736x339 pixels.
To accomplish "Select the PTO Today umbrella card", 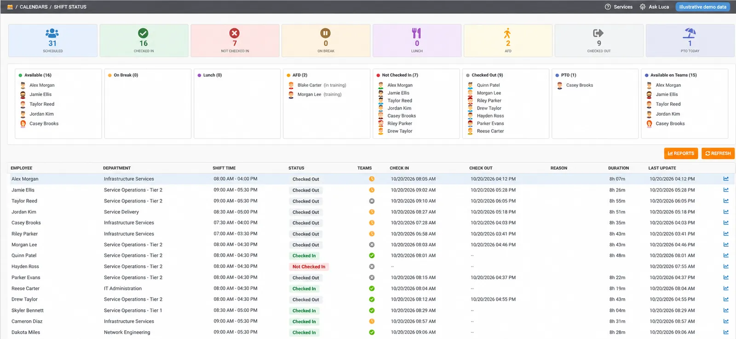I will [x=690, y=40].
